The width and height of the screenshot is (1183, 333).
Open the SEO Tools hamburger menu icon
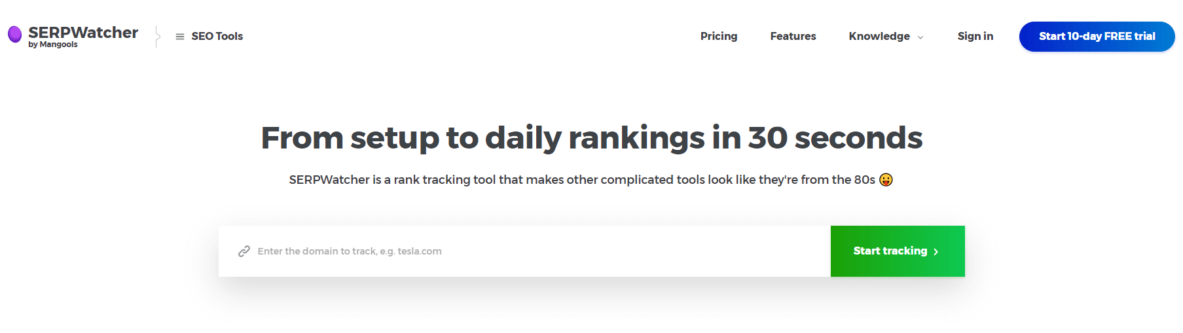click(180, 37)
